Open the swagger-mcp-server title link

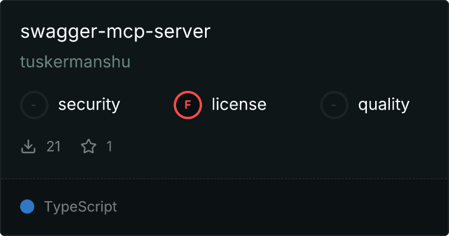click(x=115, y=32)
